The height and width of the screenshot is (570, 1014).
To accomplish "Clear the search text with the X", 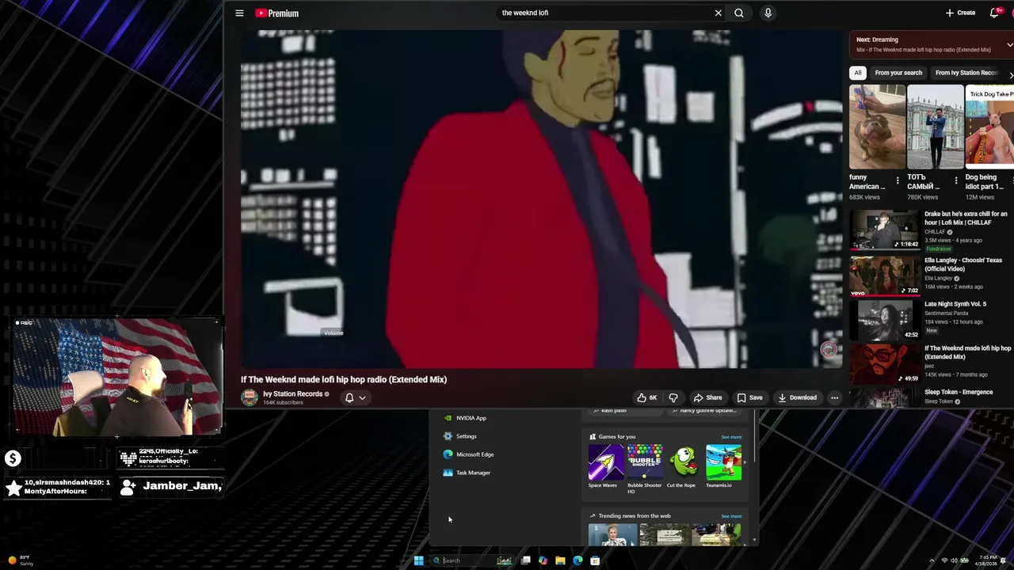I will [x=719, y=13].
